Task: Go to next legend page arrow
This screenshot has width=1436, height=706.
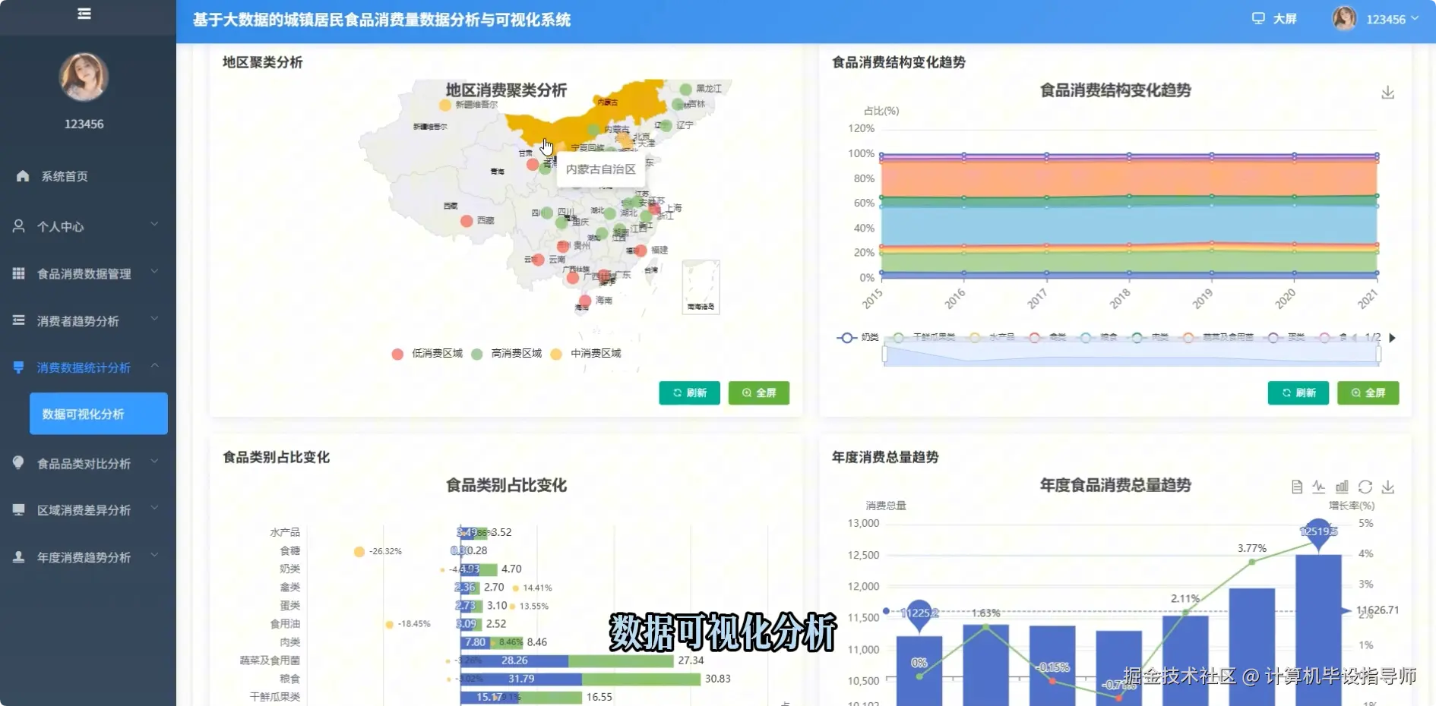Action: 1392,338
